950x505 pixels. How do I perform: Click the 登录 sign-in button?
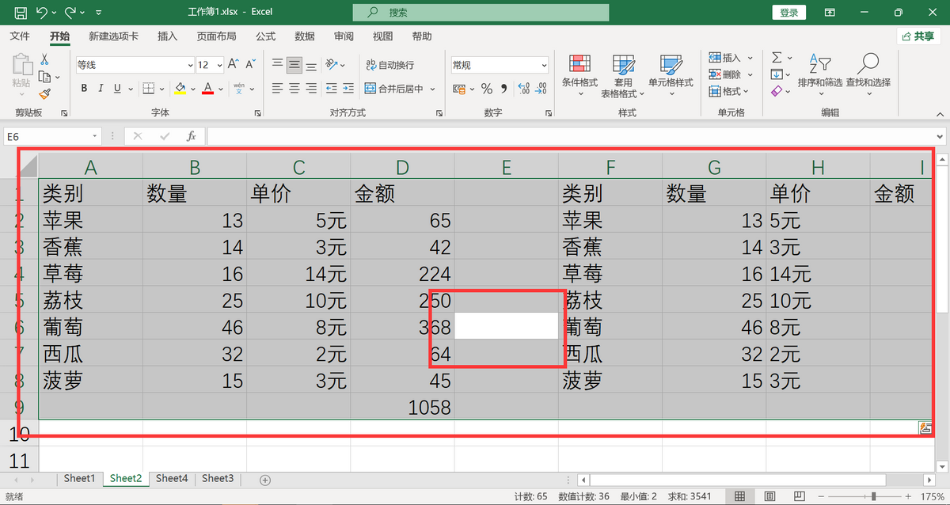789,13
